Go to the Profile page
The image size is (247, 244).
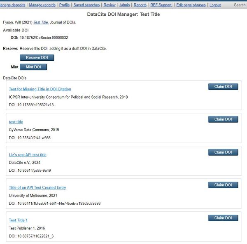tap(64, 5)
